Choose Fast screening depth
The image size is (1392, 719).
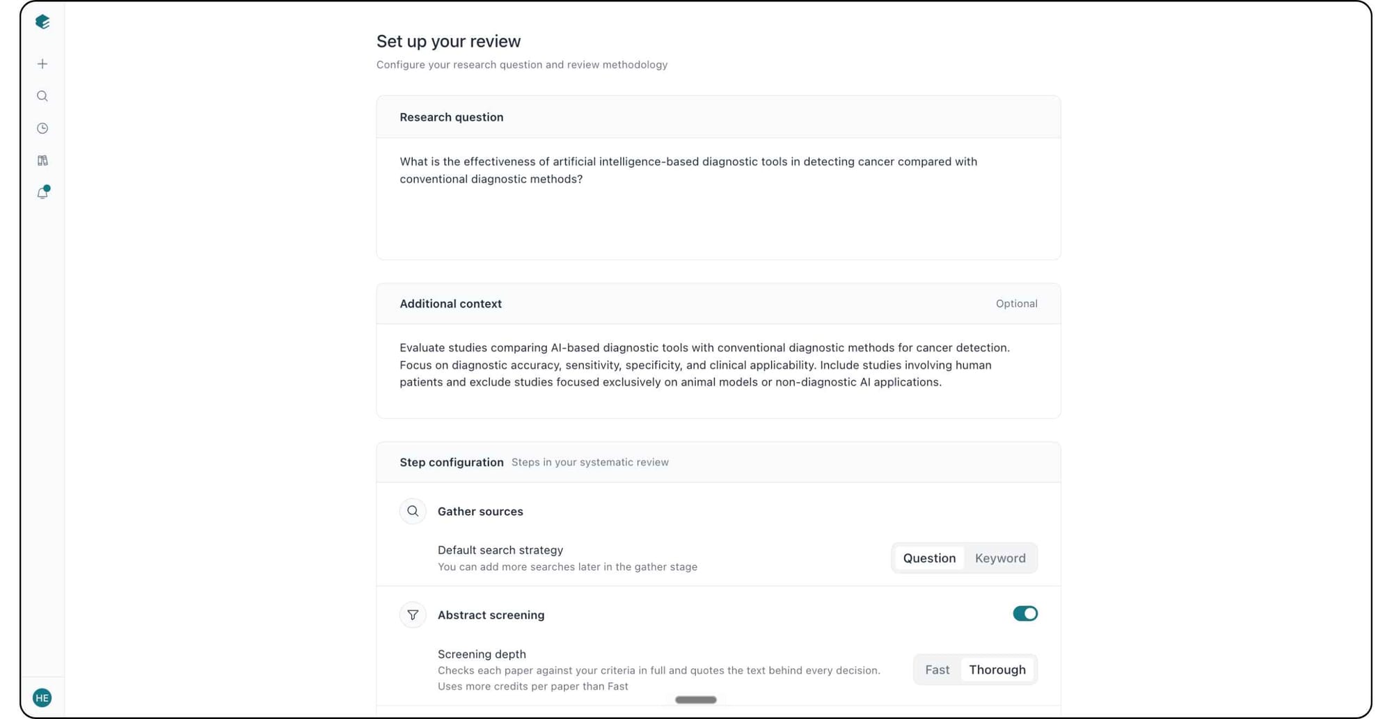click(937, 670)
